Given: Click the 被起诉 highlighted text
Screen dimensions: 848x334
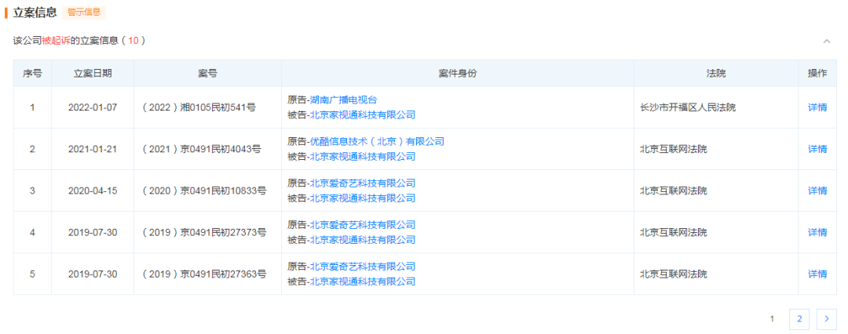Looking at the screenshot, I should coord(57,41).
